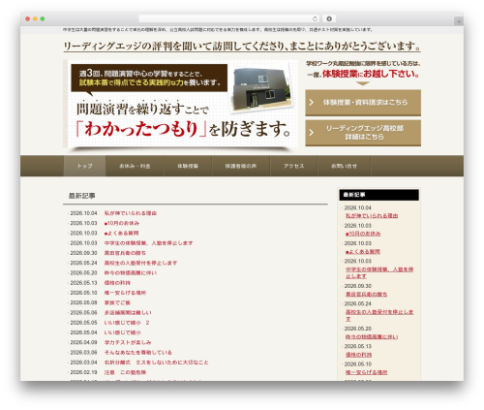Open the 家族でご飯 article link

(117, 302)
